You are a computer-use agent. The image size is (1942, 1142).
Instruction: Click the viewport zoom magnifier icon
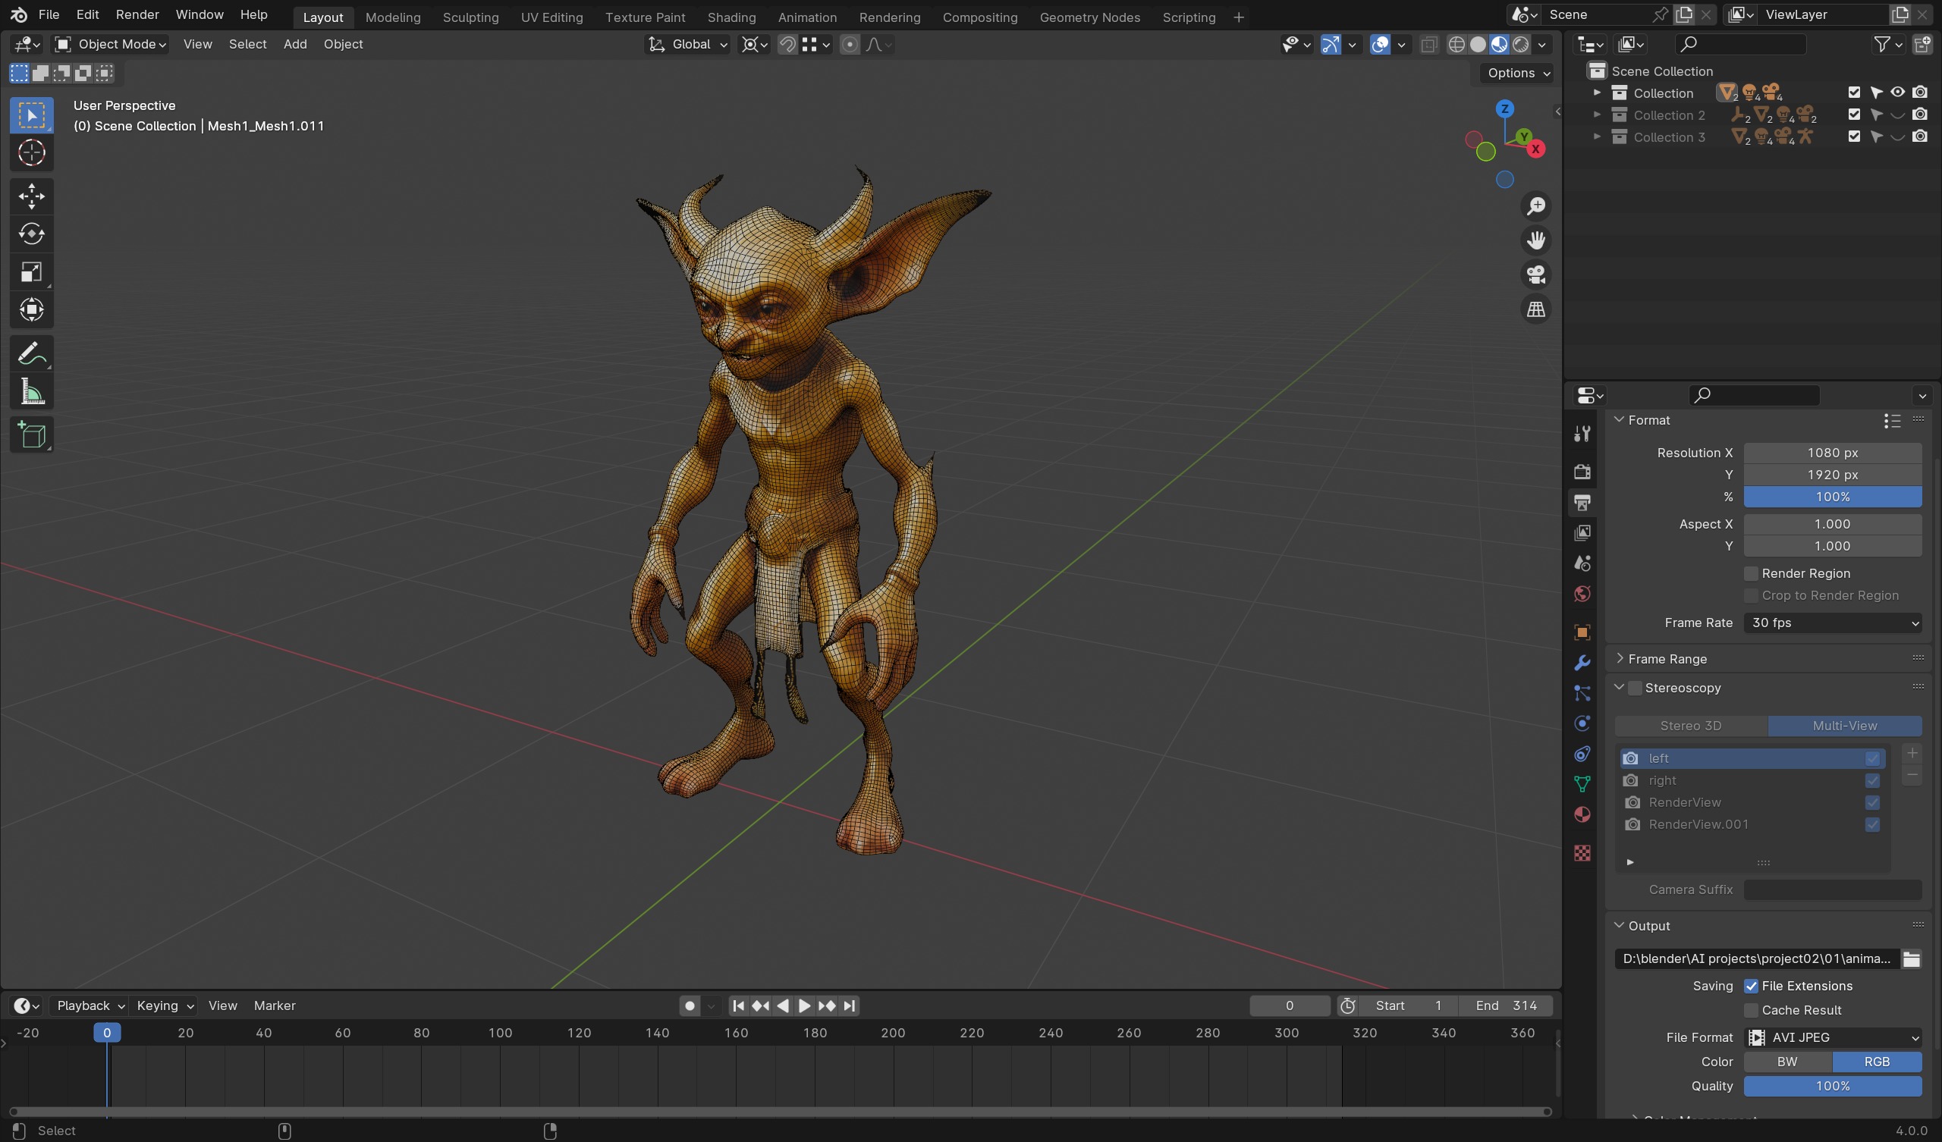pos(1536,205)
